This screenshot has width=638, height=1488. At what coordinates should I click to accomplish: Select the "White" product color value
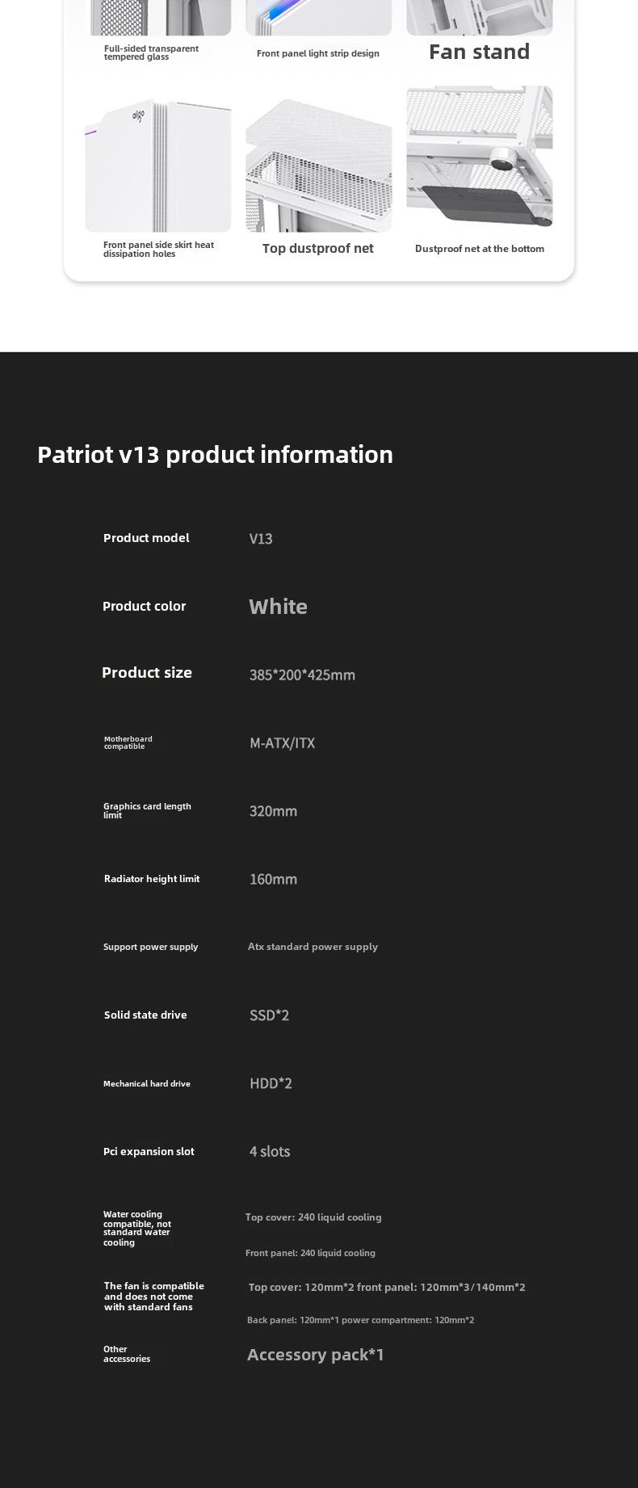click(278, 607)
